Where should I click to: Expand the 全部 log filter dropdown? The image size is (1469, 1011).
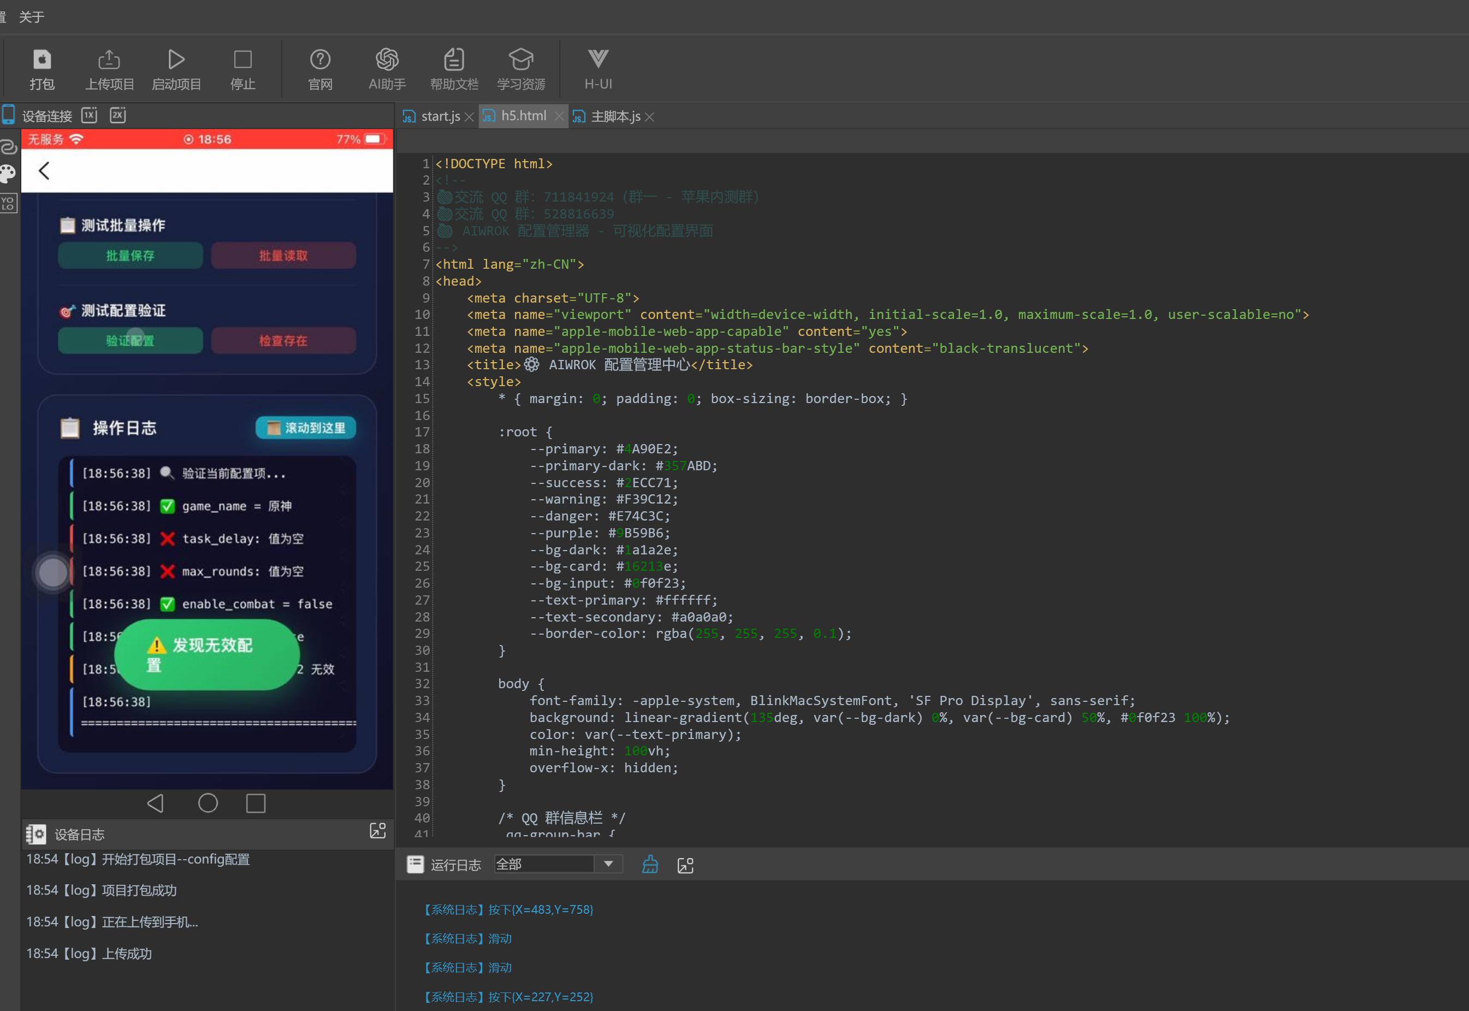pos(608,864)
